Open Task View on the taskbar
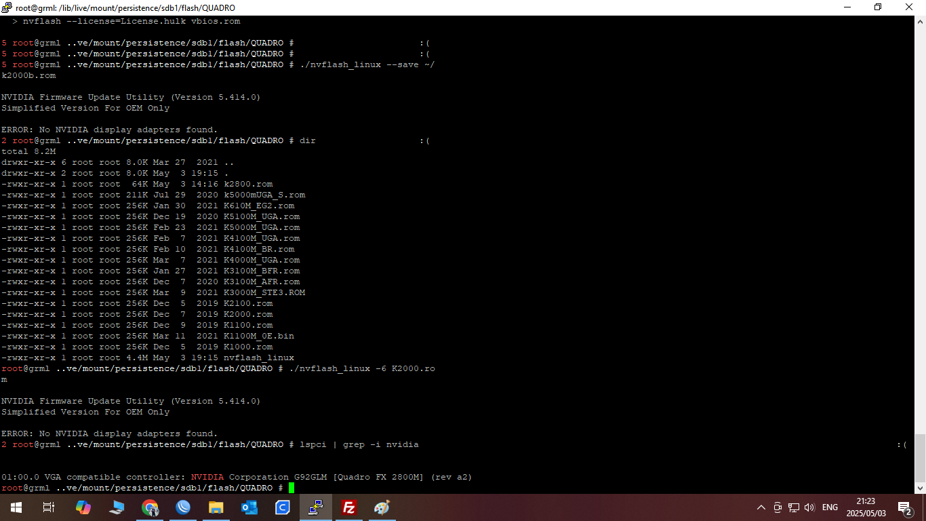926x521 pixels. coord(49,507)
